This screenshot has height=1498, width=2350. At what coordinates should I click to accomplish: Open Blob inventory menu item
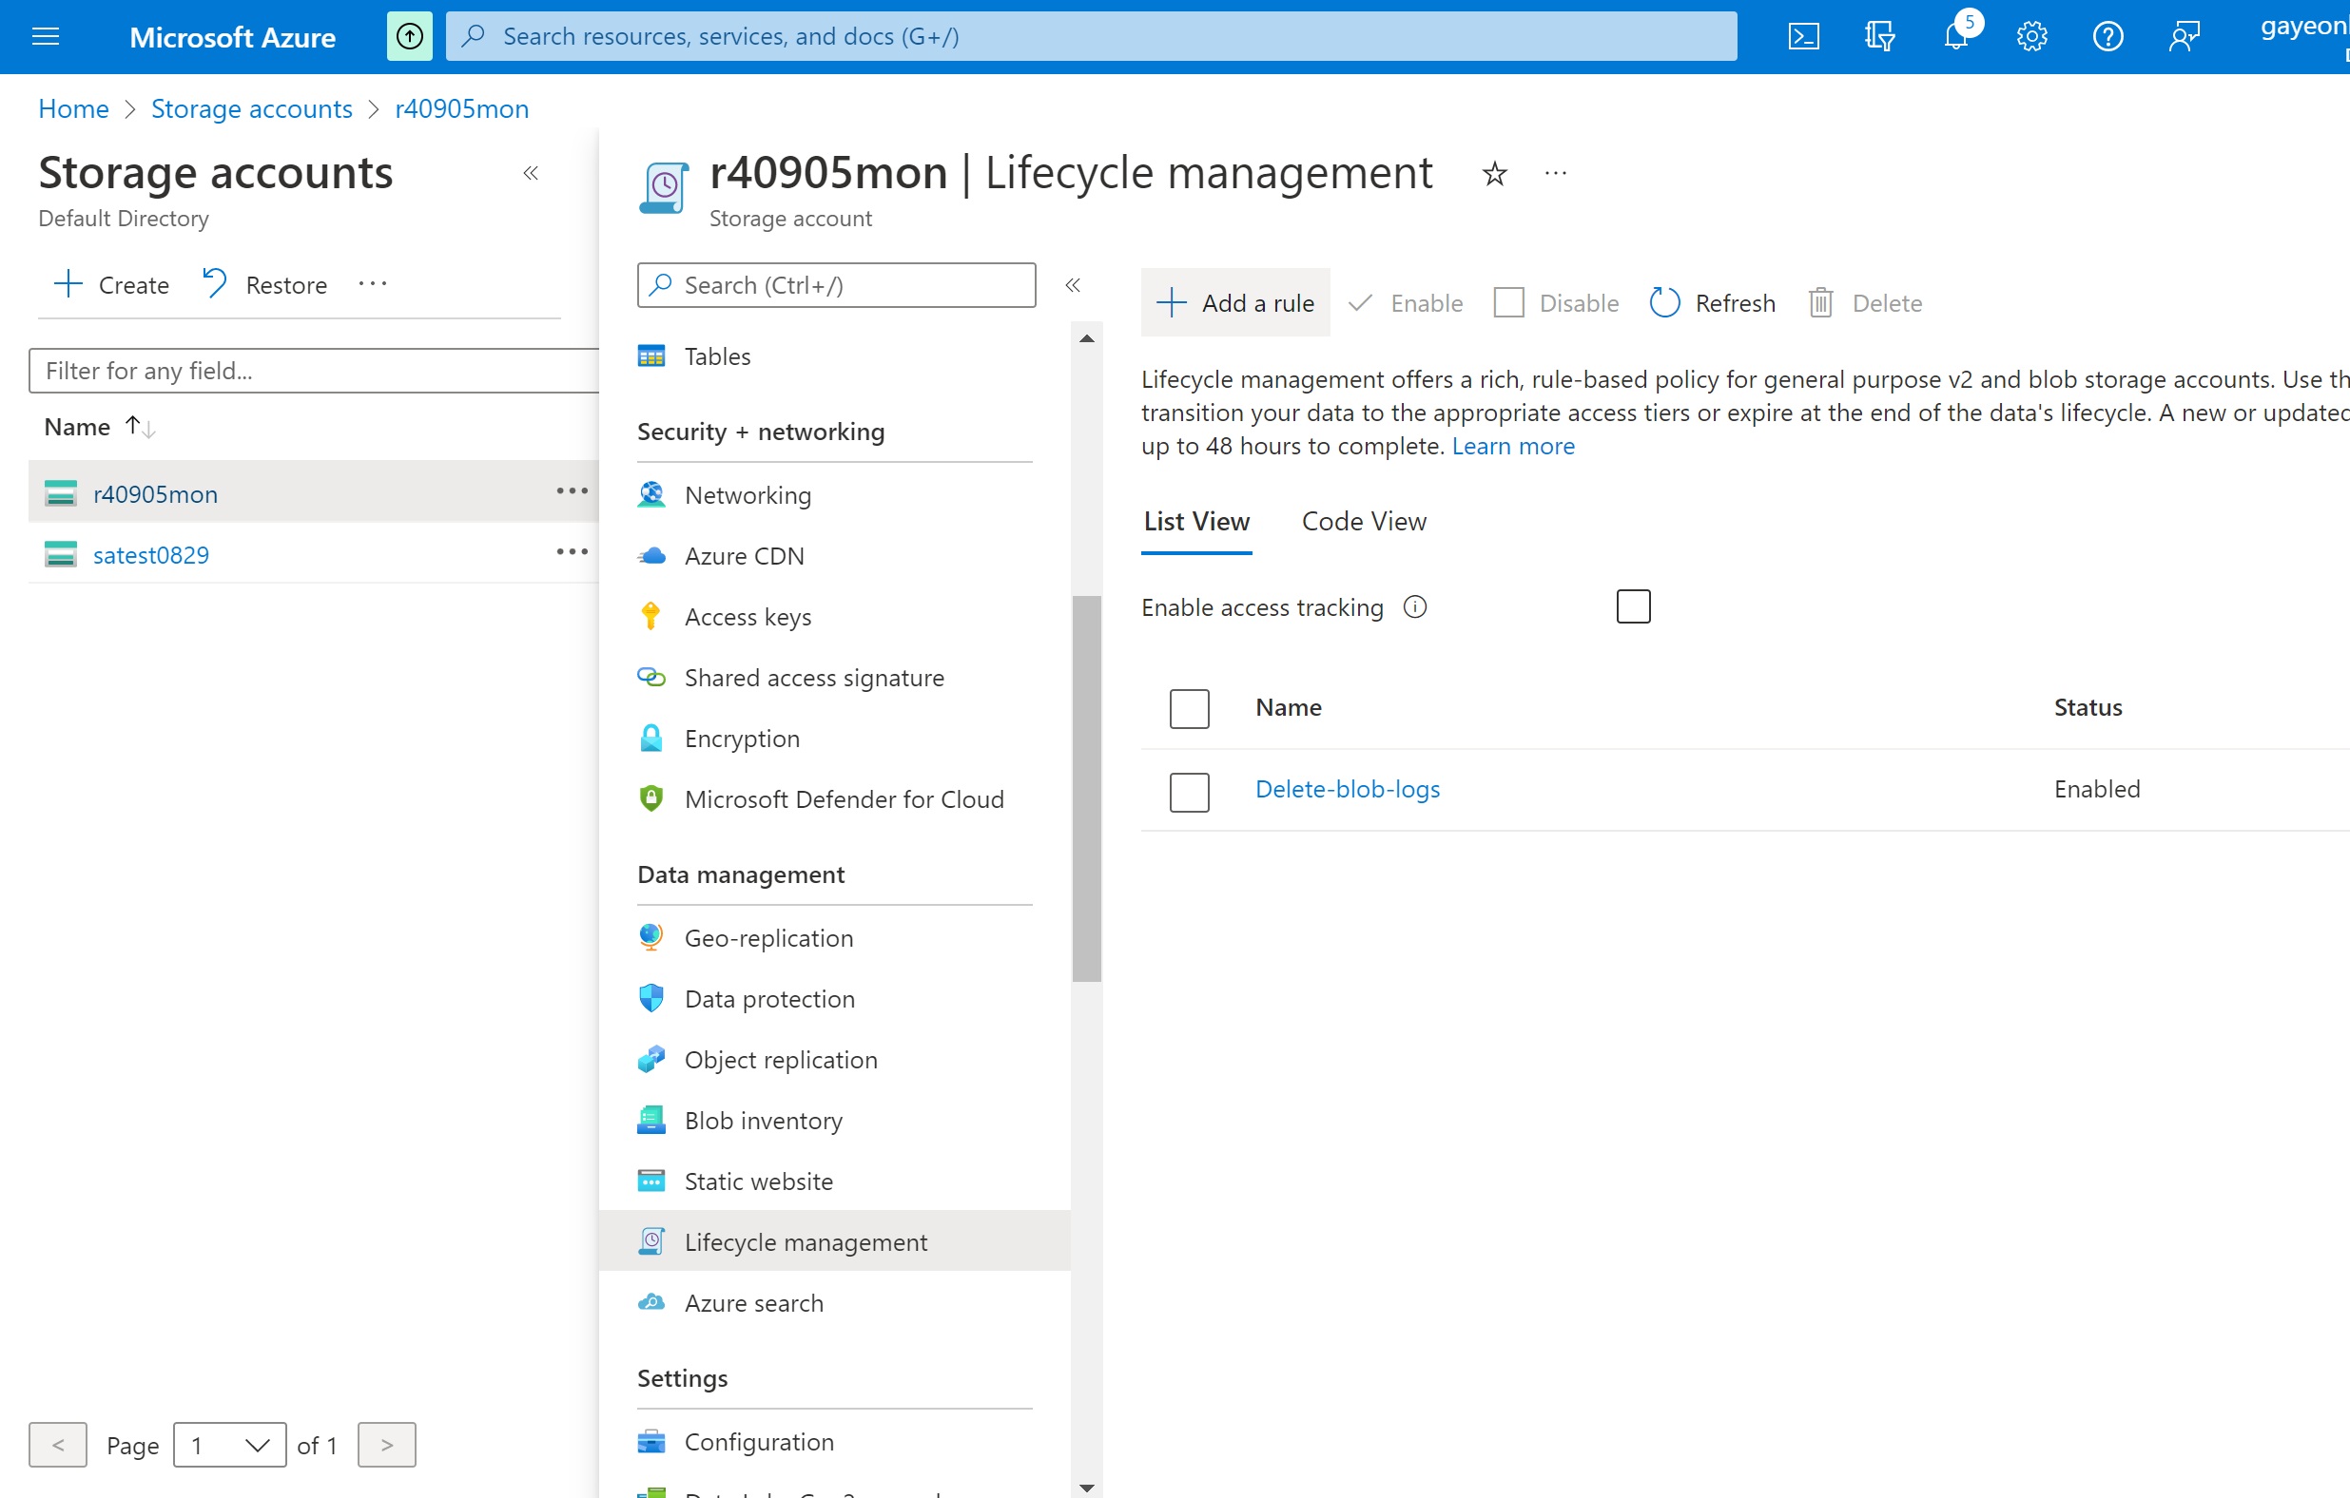[x=763, y=1121]
